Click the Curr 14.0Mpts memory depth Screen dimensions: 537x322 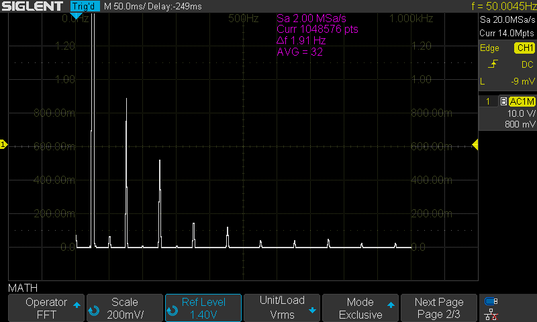pyautogui.click(x=507, y=33)
